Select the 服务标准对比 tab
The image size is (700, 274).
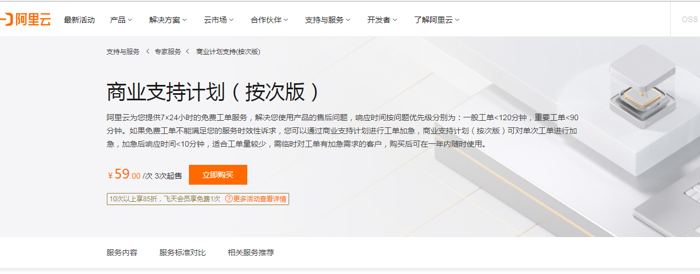point(182,253)
